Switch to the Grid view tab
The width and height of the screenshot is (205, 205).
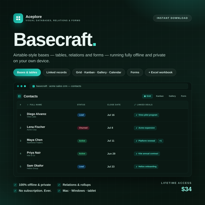pos(147,96)
